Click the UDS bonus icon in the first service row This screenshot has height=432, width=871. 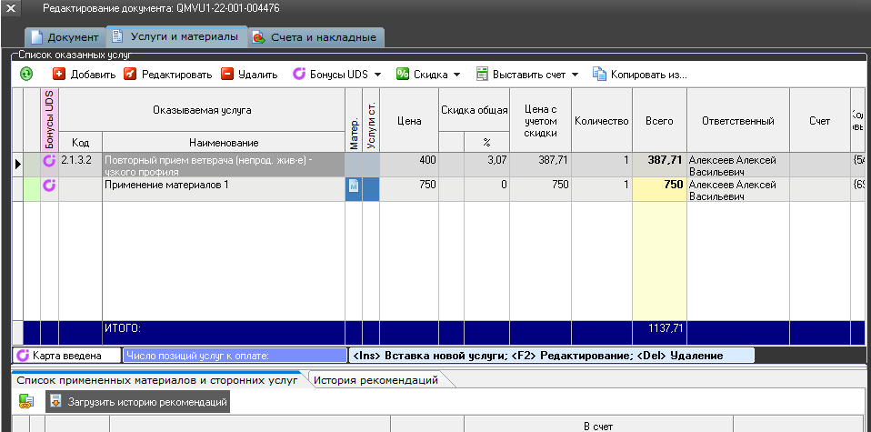click(x=50, y=162)
